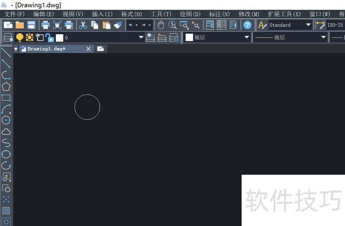Image resolution: width=345 pixels, height=226 pixels.
Task: Select the Line drawing tool
Action: coord(6,53)
